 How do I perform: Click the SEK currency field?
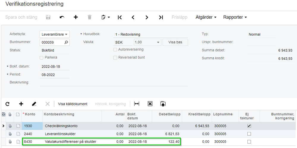[123, 42]
